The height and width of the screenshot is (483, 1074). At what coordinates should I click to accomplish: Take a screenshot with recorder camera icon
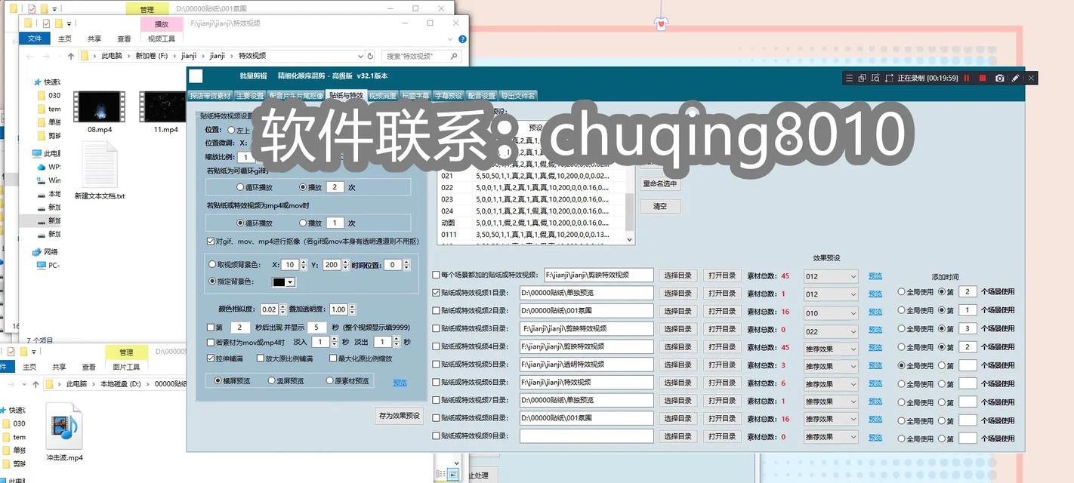point(1000,78)
